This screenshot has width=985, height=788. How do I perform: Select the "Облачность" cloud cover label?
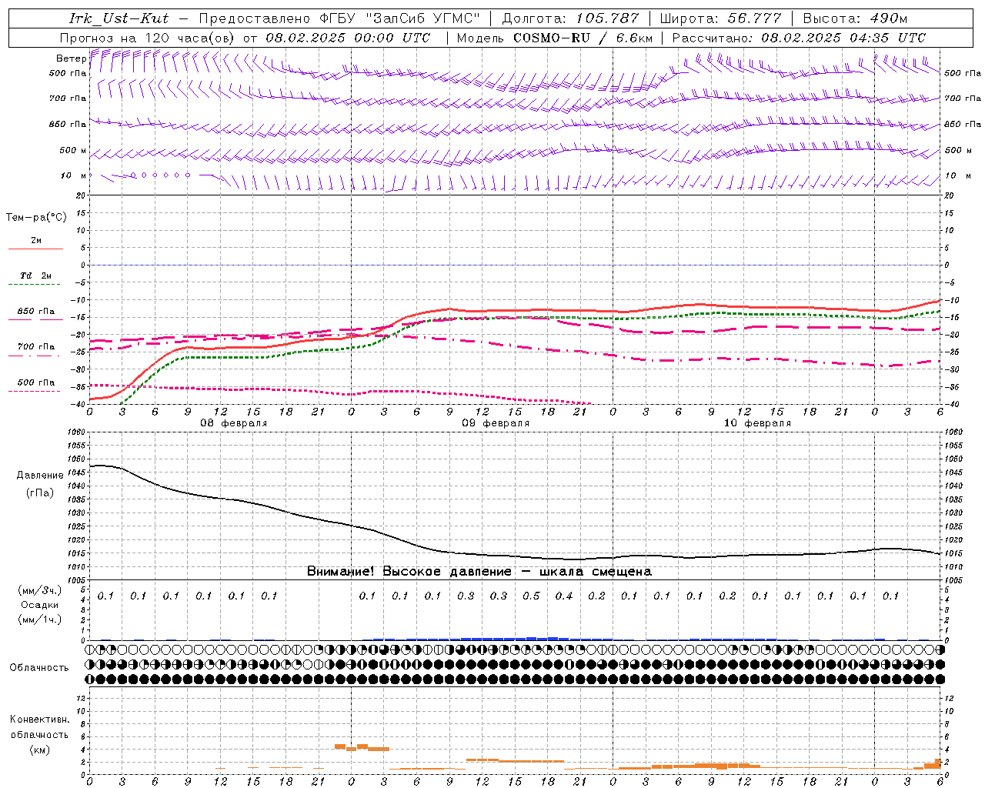coord(39,667)
